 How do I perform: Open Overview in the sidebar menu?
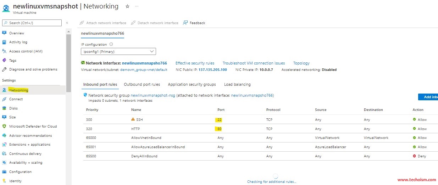coord(17,33)
